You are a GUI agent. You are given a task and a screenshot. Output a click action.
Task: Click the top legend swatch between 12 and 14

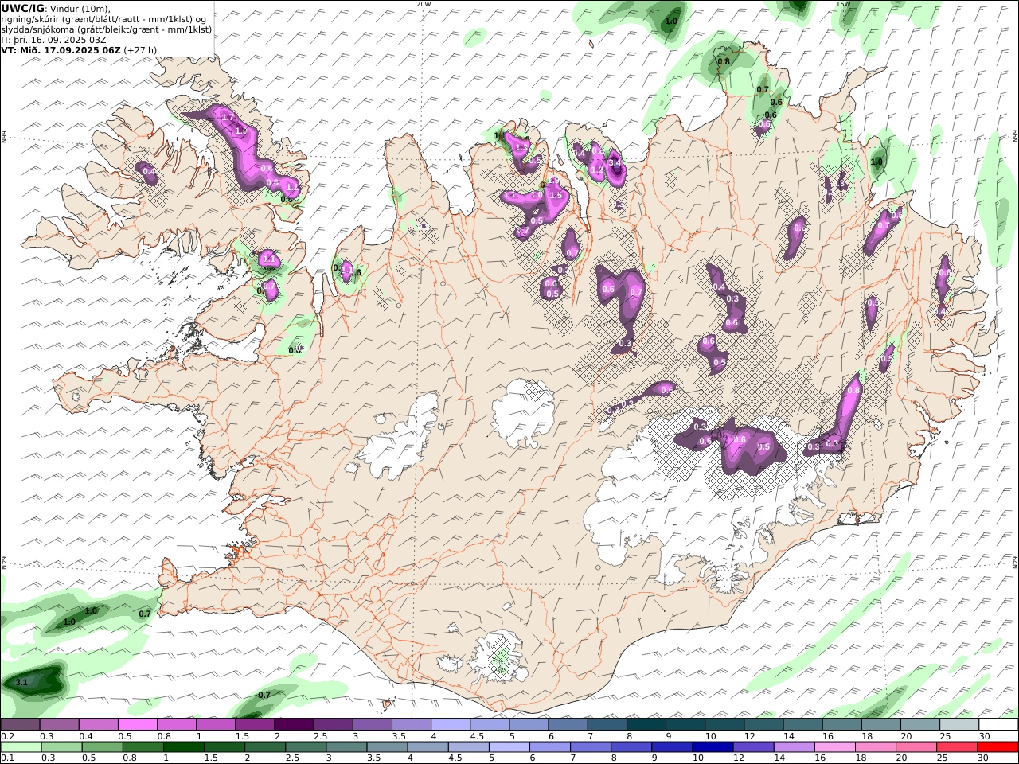[x=763, y=725]
